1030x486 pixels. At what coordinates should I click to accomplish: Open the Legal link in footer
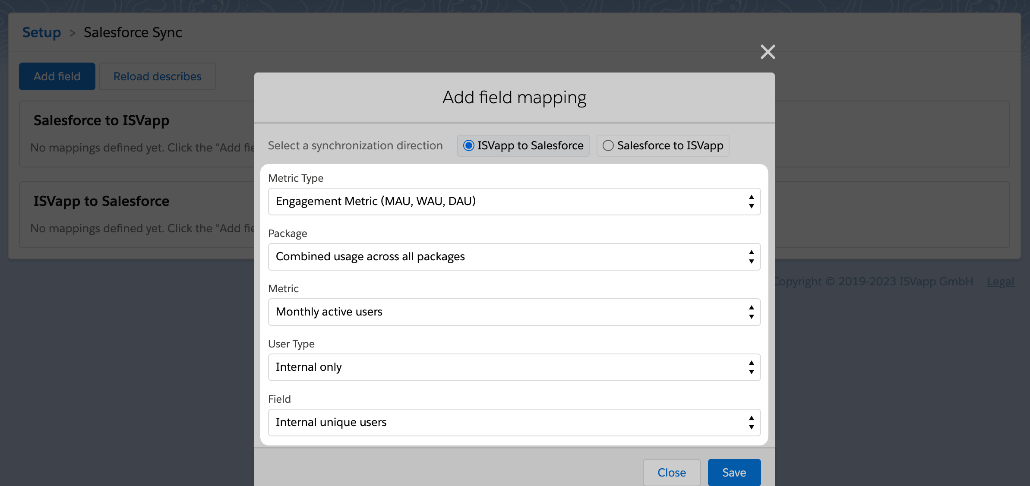[1001, 281]
